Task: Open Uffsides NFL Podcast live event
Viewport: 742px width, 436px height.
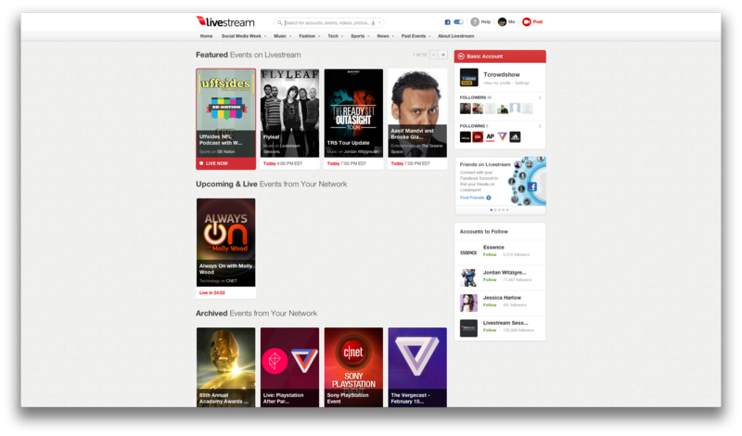Action: pos(225,119)
